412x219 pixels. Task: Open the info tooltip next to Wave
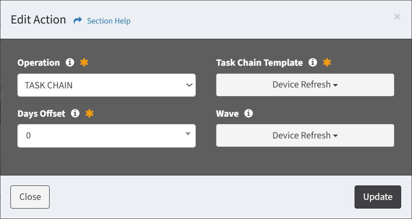click(x=248, y=113)
